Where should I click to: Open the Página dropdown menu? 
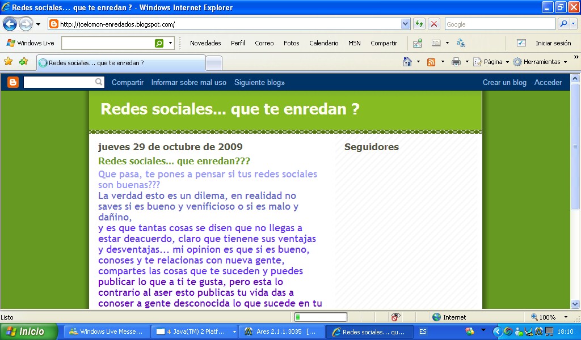tap(491, 62)
